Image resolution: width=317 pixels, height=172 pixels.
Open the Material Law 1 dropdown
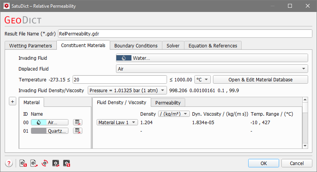117,122
